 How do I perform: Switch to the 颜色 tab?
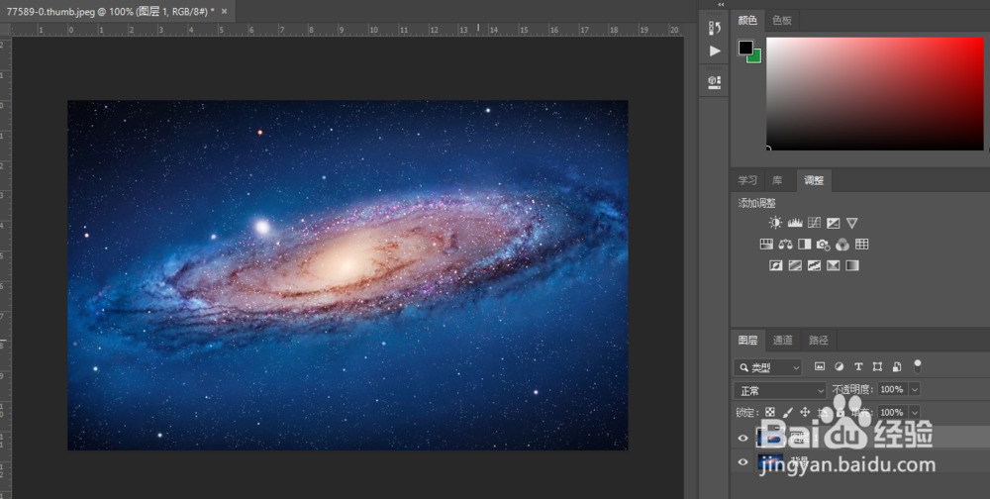click(x=747, y=20)
